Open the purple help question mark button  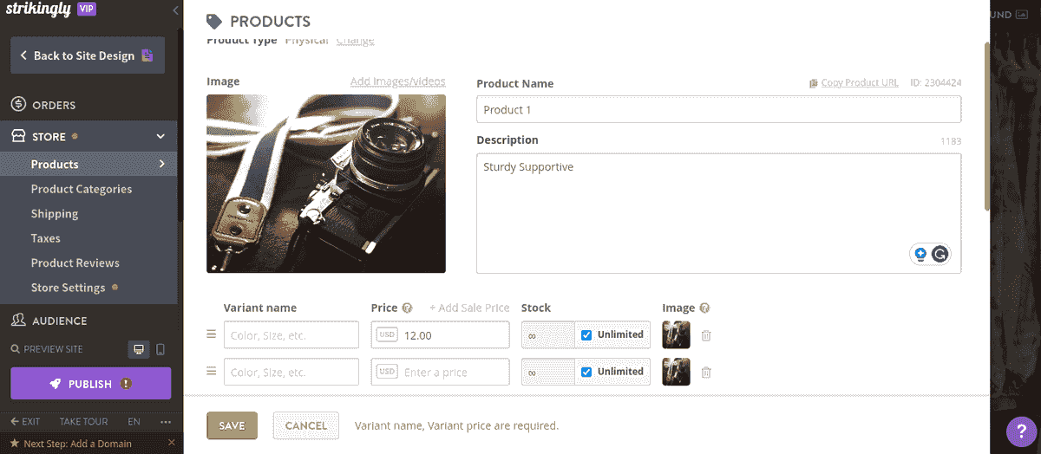tap(1018, 431)
